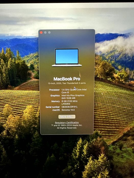Click the Memory label
134x178 pixels.
click(x=55, y=101)
